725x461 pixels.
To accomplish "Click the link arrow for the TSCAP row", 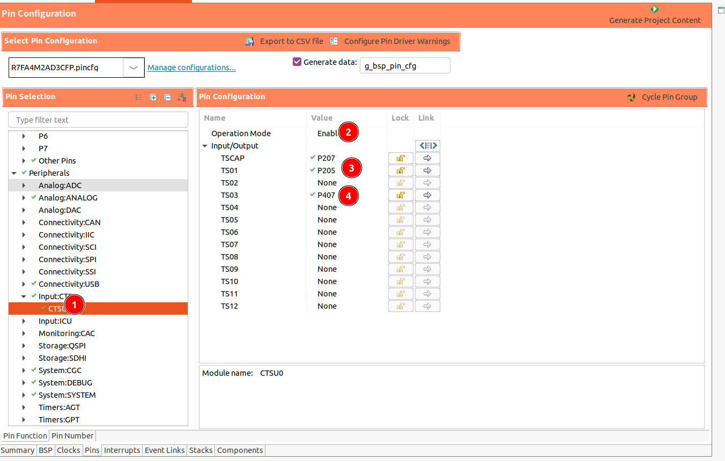I will point(427,158).
